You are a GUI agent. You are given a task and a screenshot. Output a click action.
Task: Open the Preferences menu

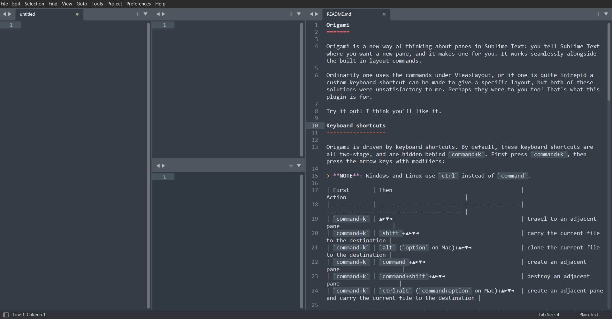click(139, 4)
